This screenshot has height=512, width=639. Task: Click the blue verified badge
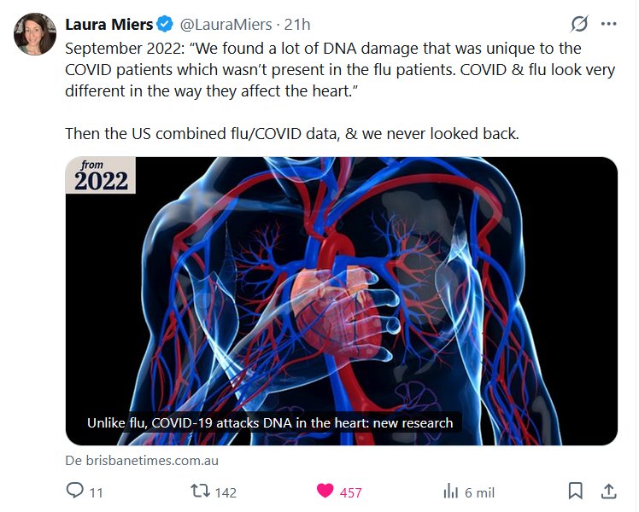(x=165, y=25)
